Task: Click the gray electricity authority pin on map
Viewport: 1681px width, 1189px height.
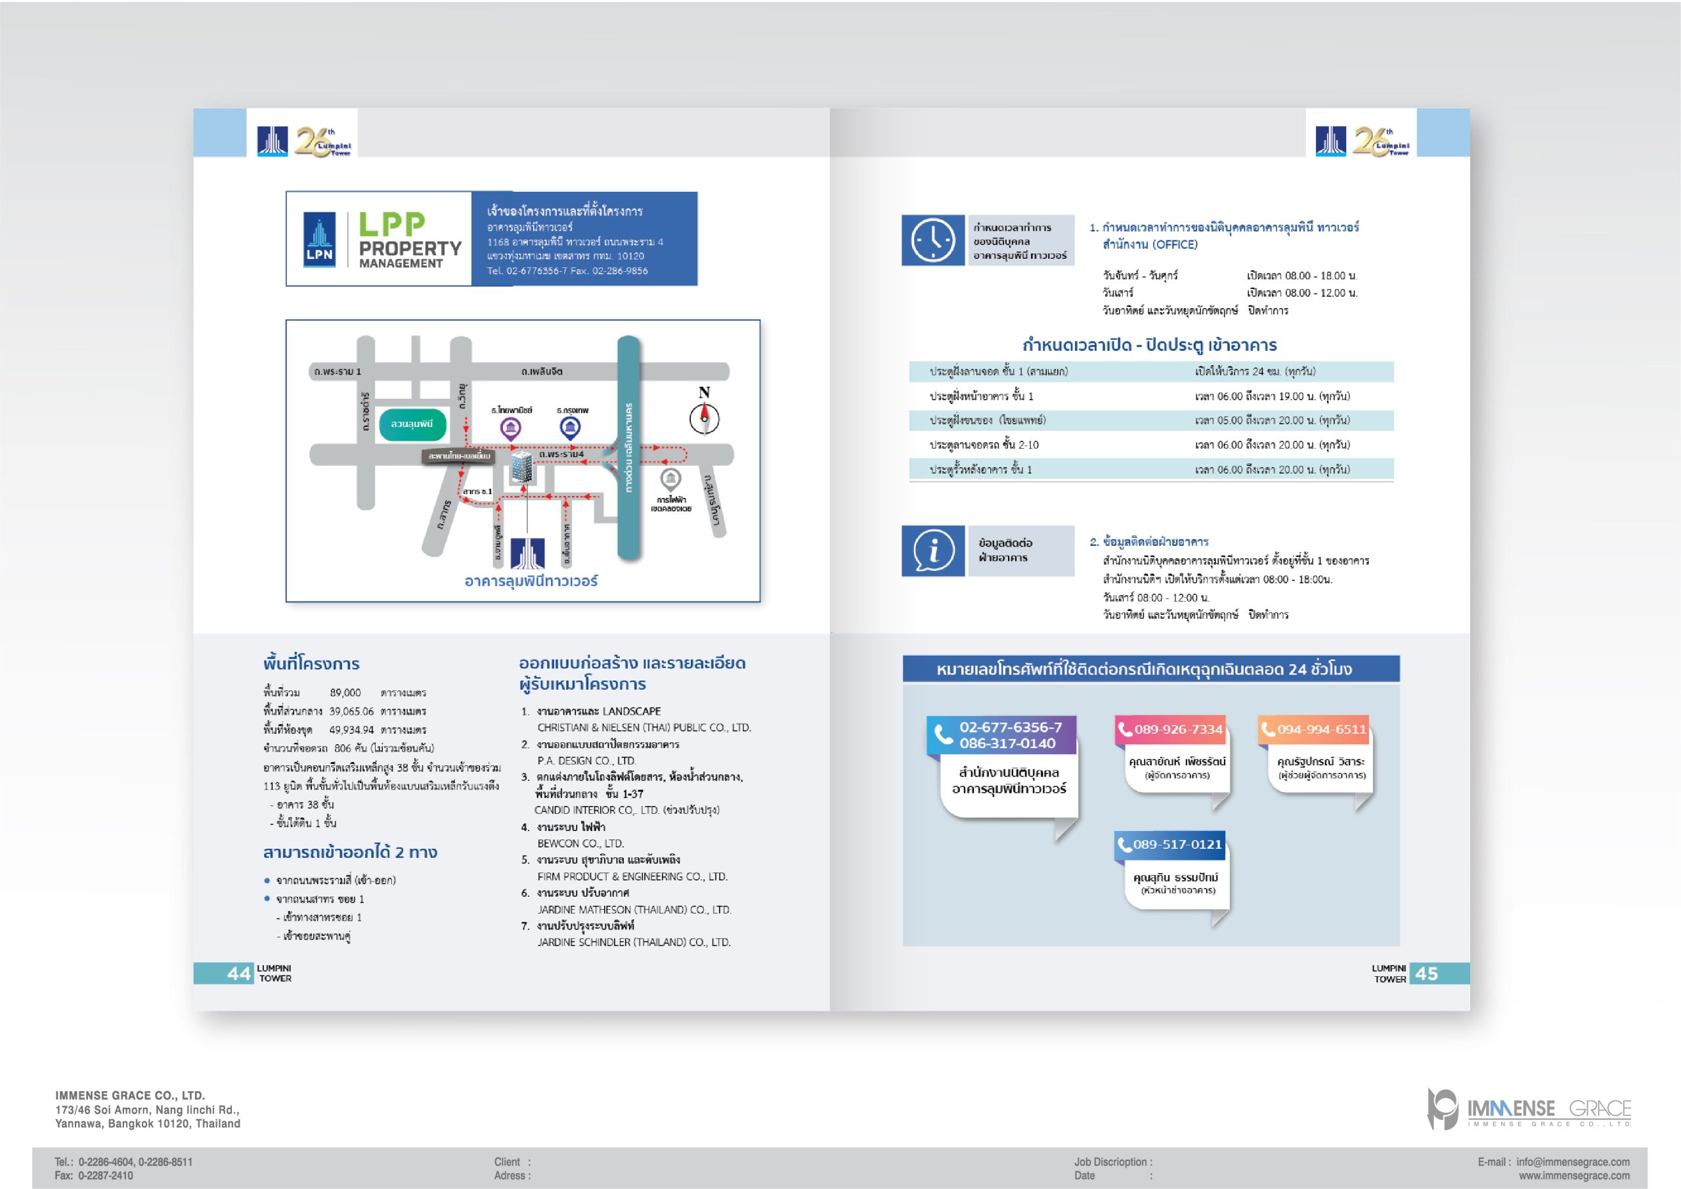Action: (x=670, y=480)
